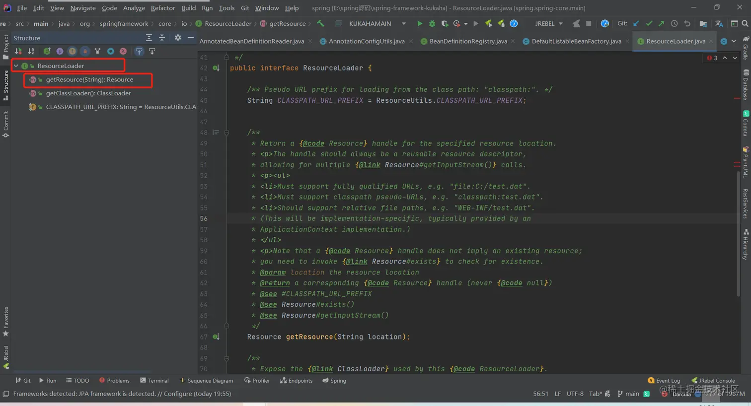Toggle Show Fields f filter
This screenshot has width=751, height=406.
tap(73, 51)
